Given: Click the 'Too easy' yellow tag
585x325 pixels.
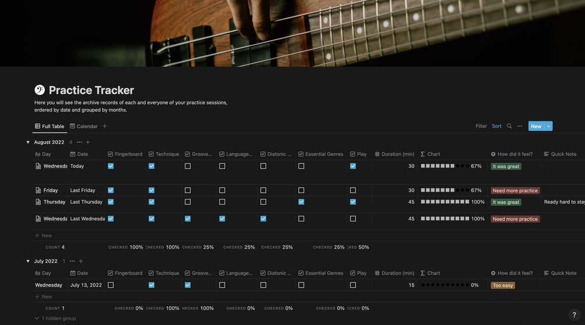Looking at the screenshot, I should coord(503,285).
